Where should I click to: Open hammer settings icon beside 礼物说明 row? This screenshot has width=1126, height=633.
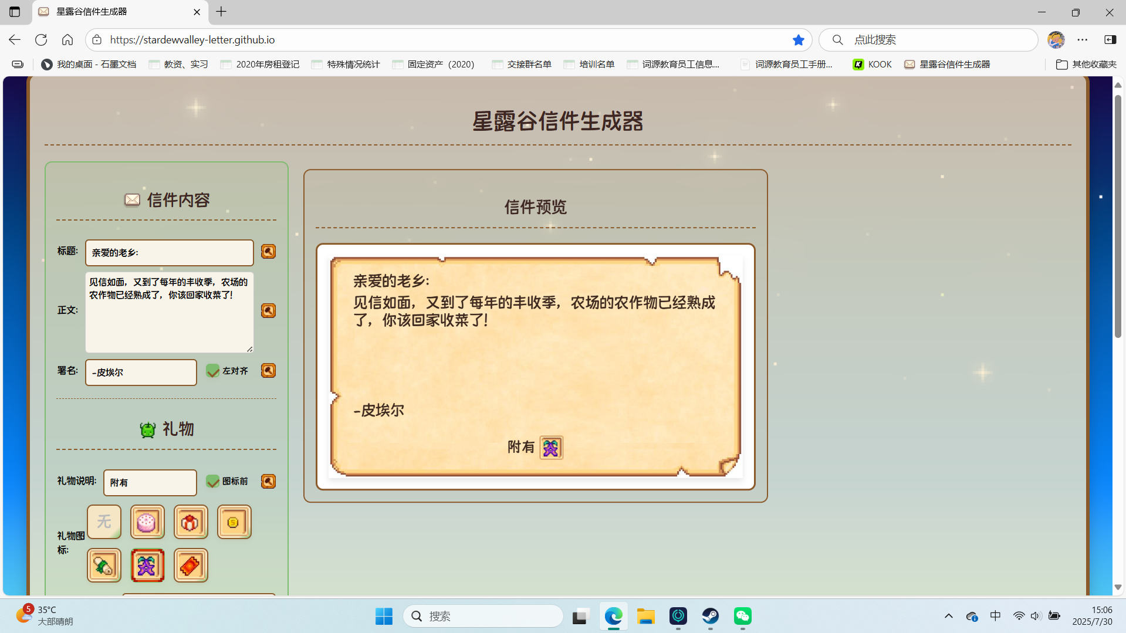coord(268,481)
